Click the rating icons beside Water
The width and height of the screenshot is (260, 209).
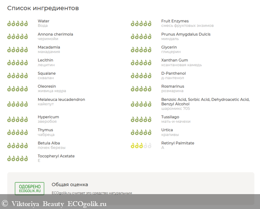[x=17, y=23]
